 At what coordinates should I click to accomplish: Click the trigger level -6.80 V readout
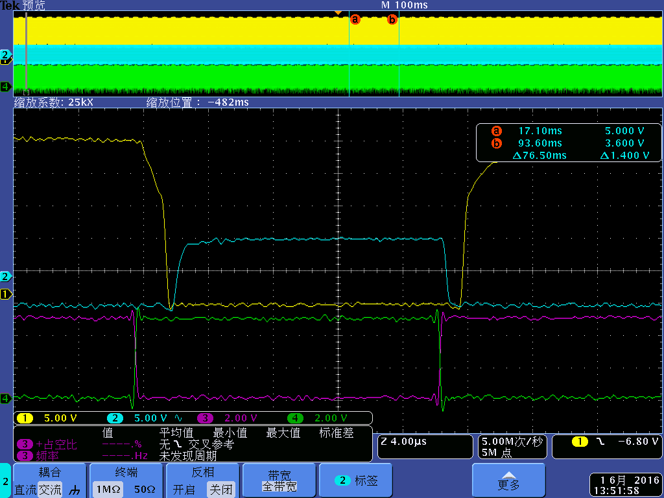tap(638, 442)
